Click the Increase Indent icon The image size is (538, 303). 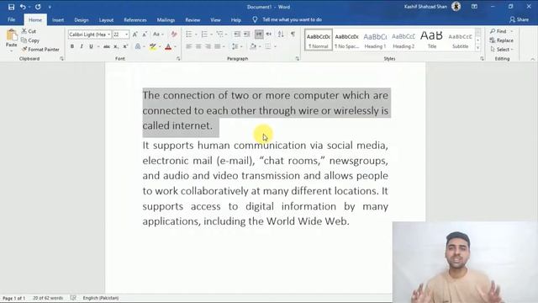click(x=246, y=34)
